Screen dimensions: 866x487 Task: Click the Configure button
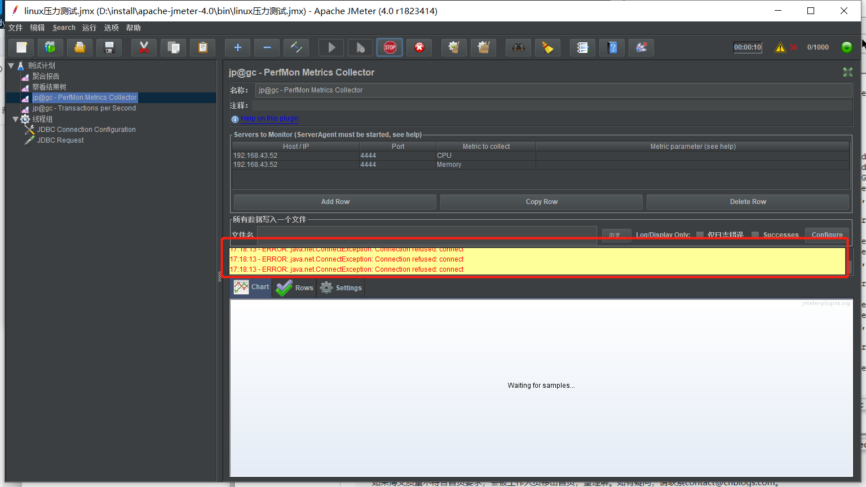[827, 234]
